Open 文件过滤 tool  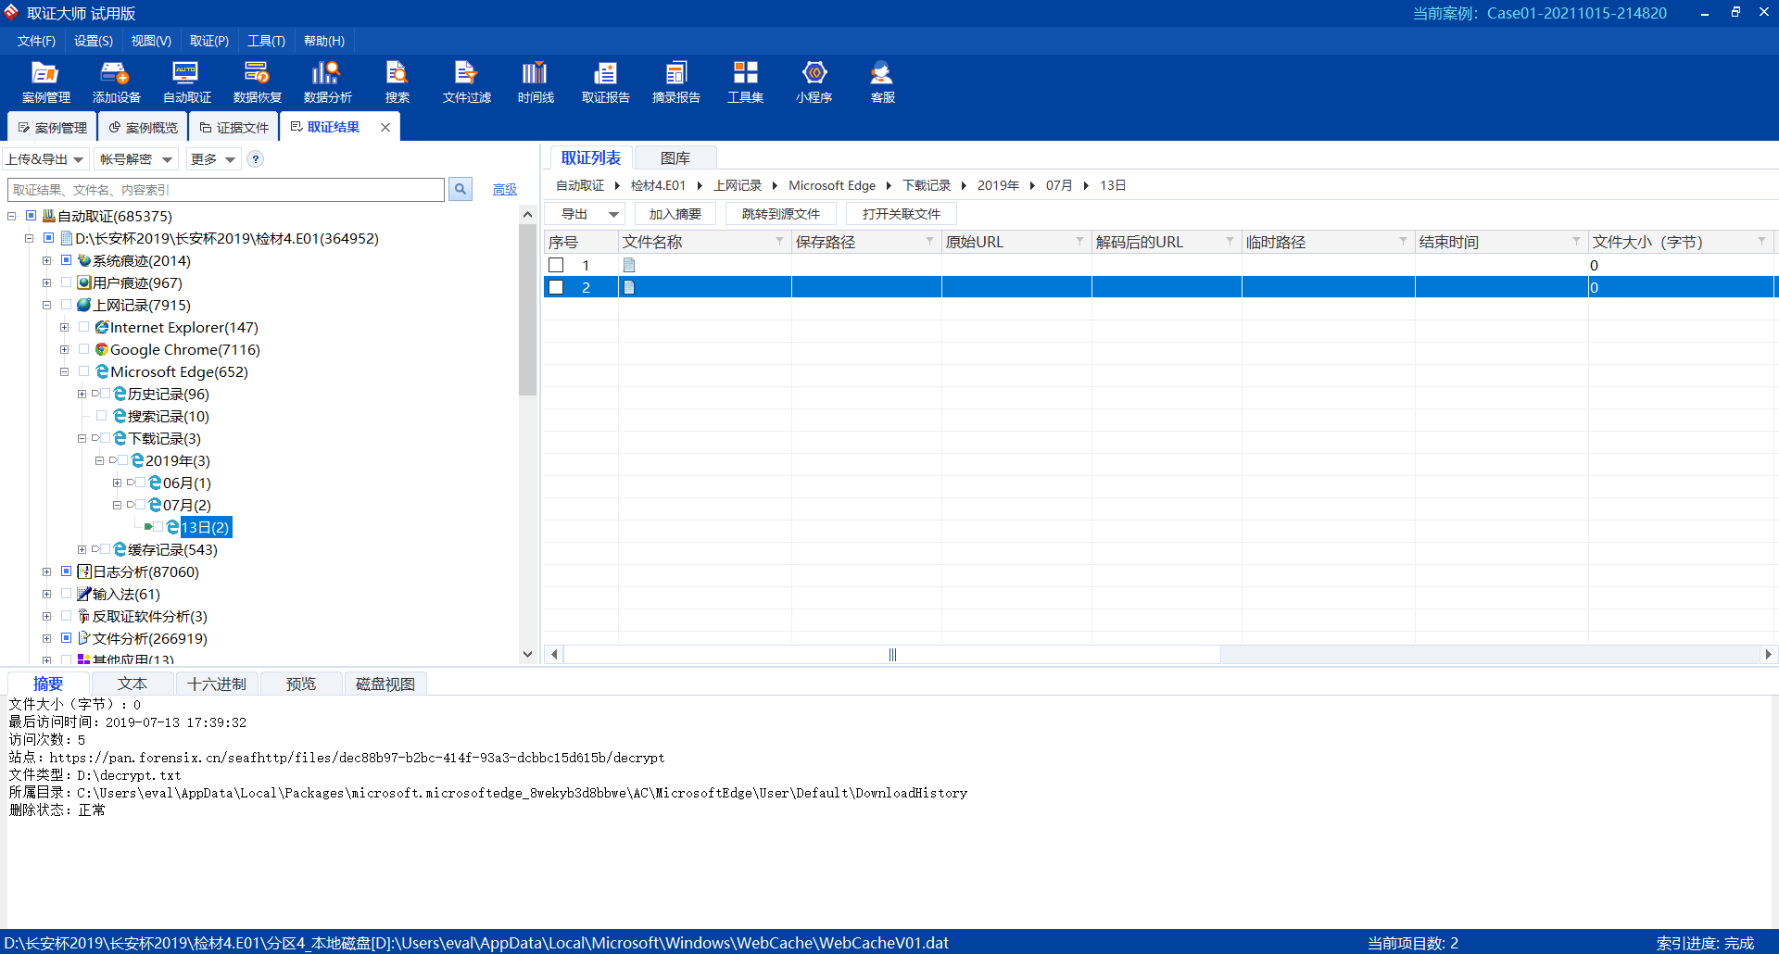click(x=466, y=82)
